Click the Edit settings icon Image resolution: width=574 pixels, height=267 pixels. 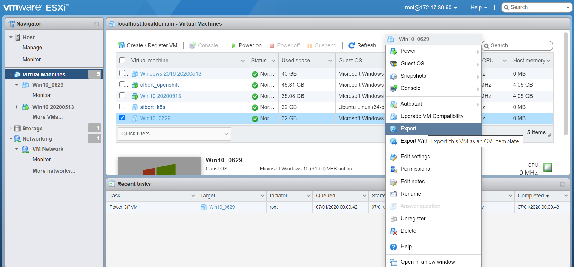coord(393,157)
